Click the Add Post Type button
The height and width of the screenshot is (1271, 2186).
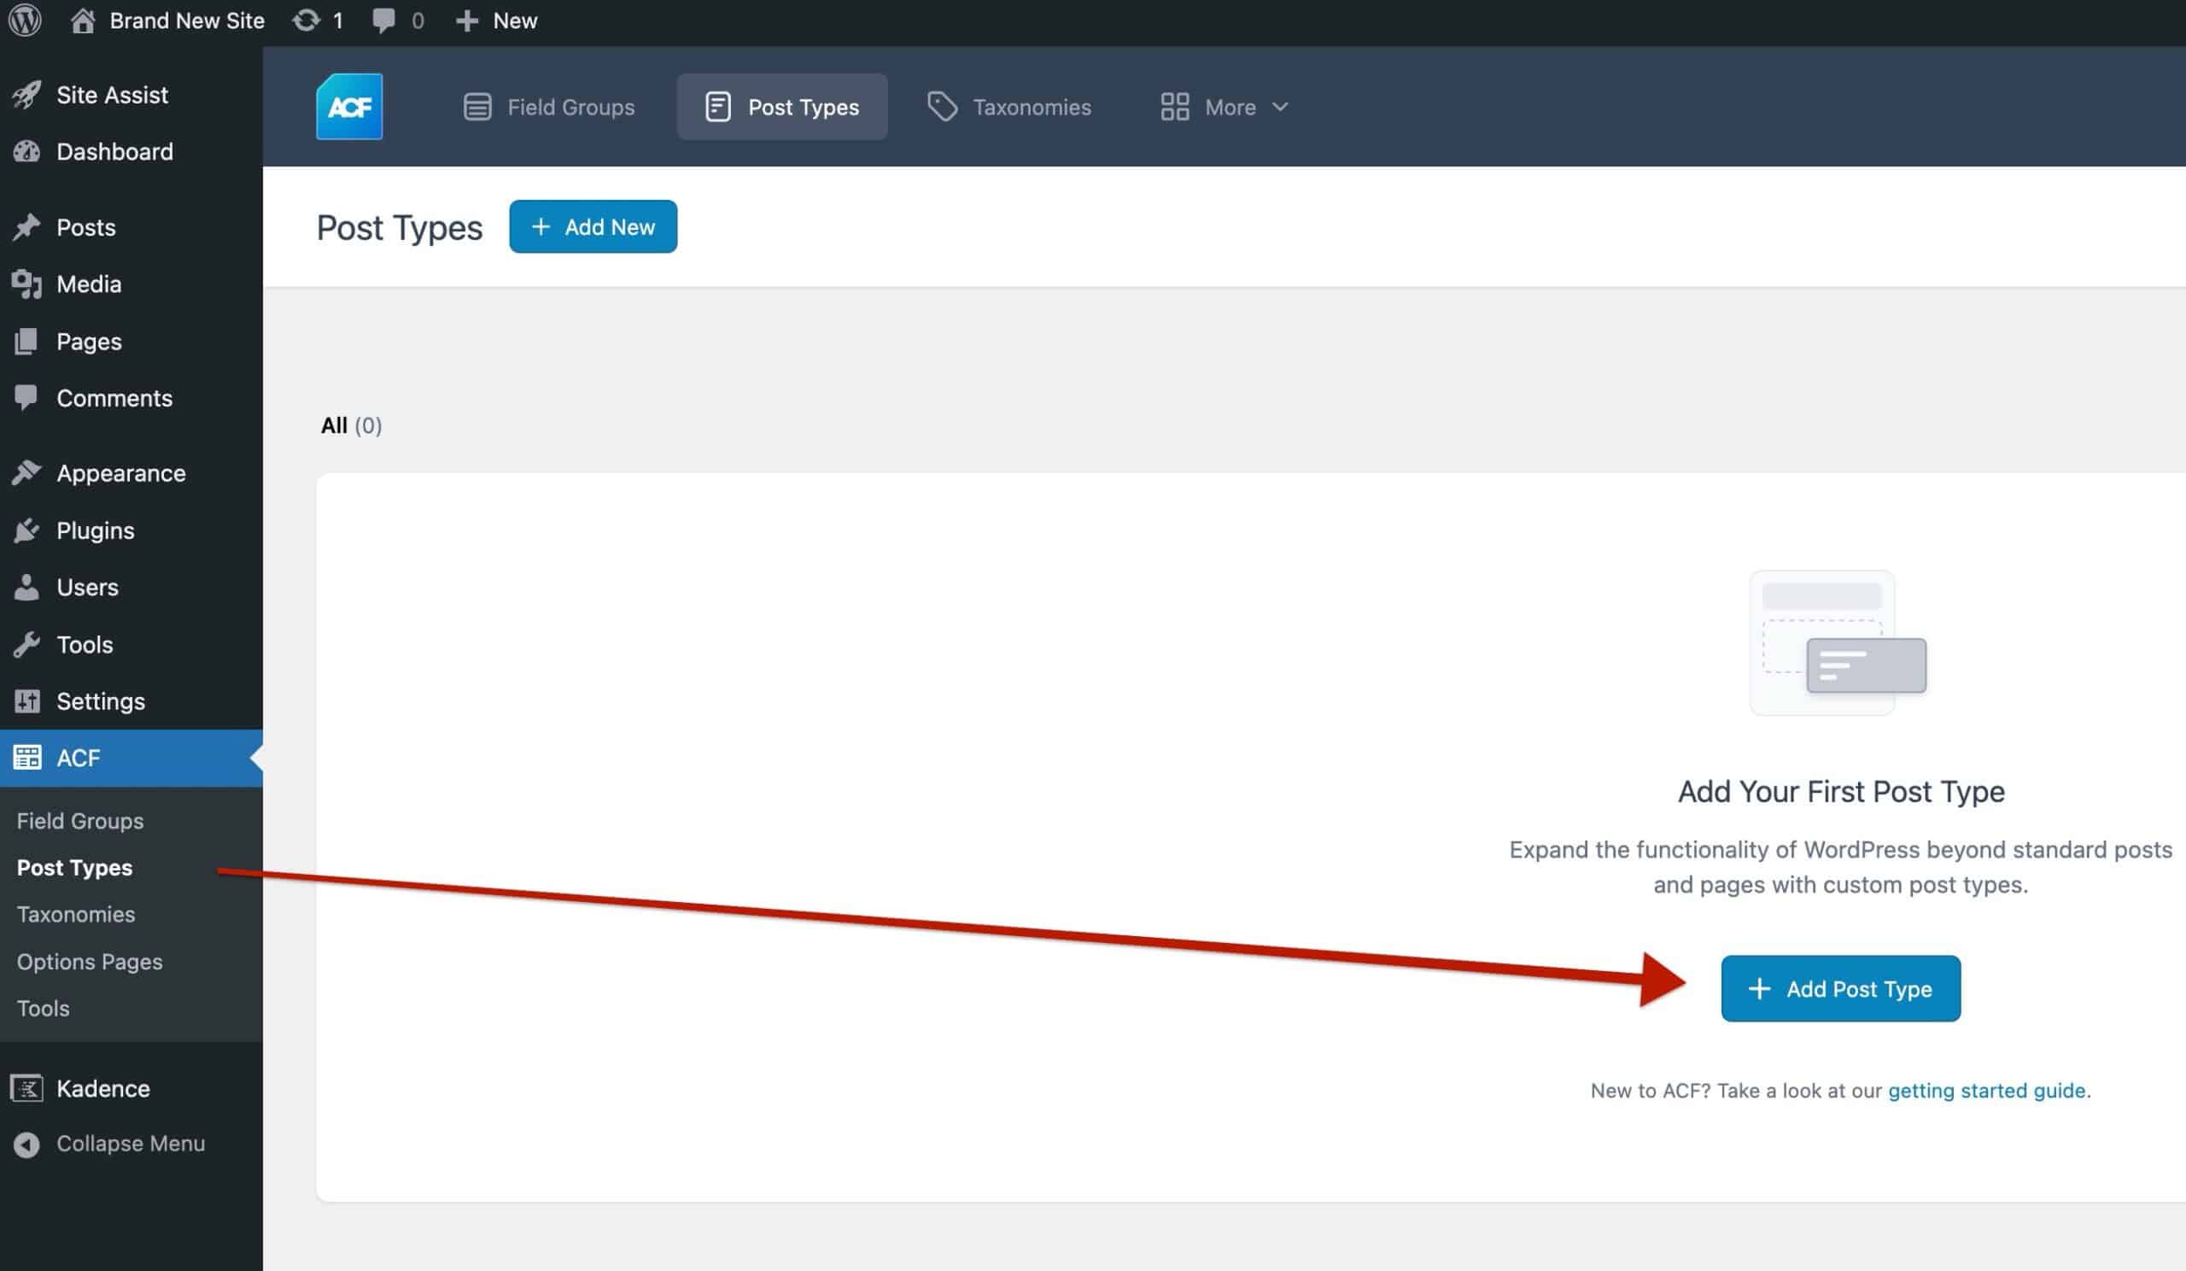[x=1840, y=988]
